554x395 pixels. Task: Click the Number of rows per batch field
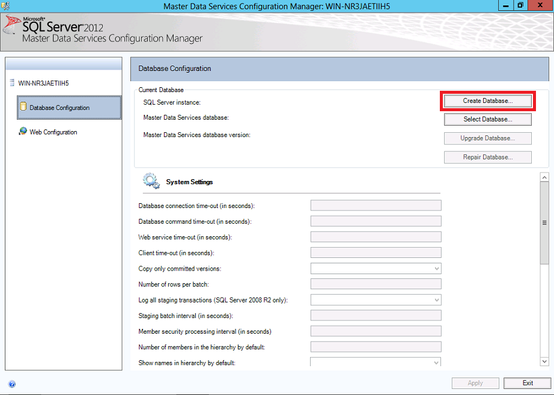376,284
